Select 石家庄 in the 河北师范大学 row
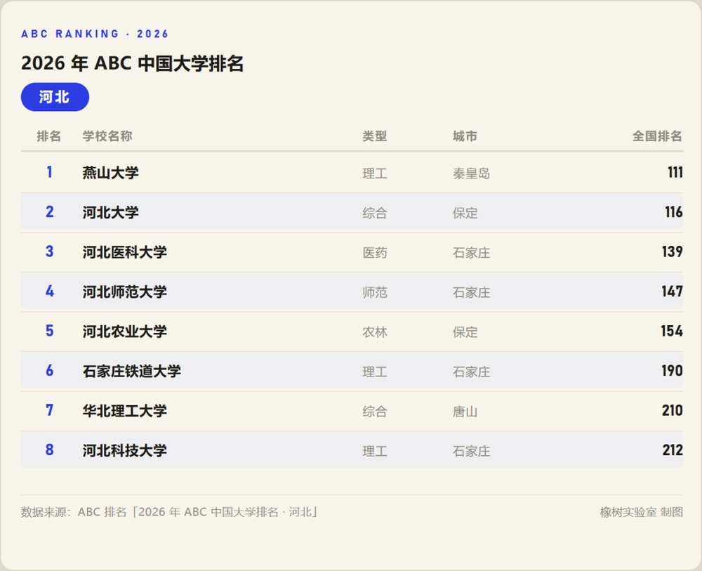Image resolution: width=702 pixels, height=571 pixels. pos(472,292)
